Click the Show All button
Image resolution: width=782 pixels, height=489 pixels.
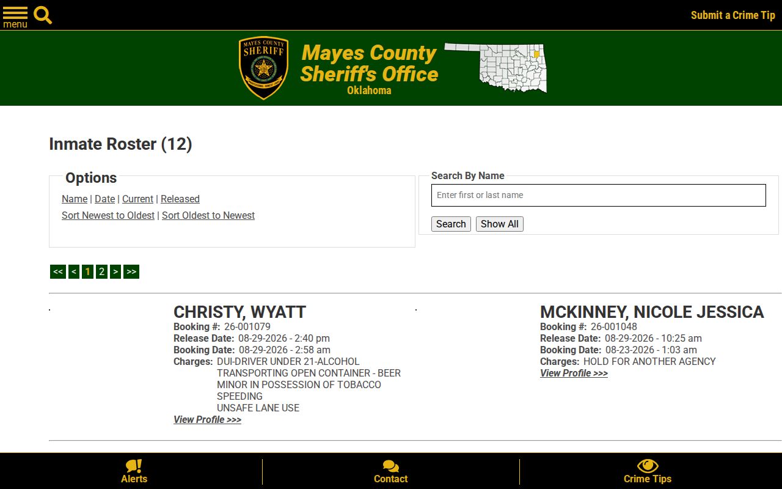500,224
